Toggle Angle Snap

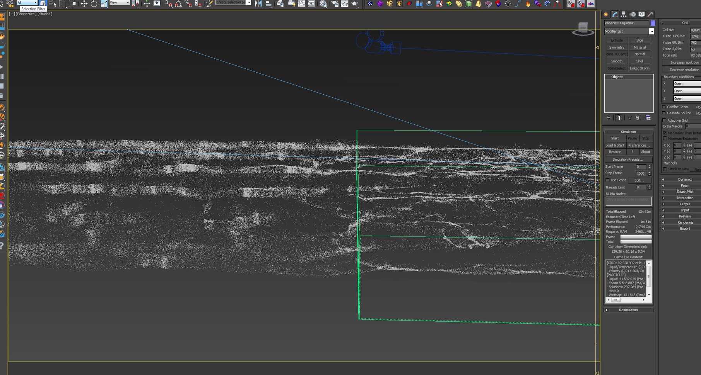[178, 4]
